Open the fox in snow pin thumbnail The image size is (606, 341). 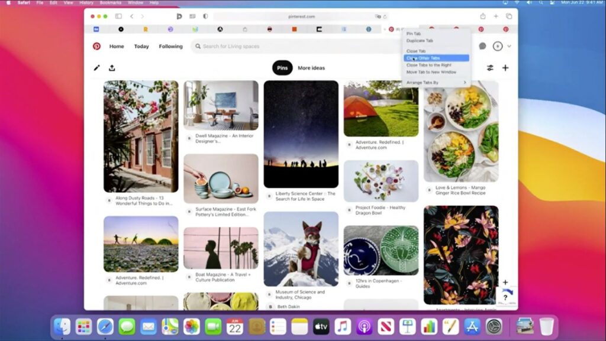(x=301, y=249)
